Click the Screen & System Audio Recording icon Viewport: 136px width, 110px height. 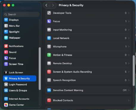click(x=49, y=72)
